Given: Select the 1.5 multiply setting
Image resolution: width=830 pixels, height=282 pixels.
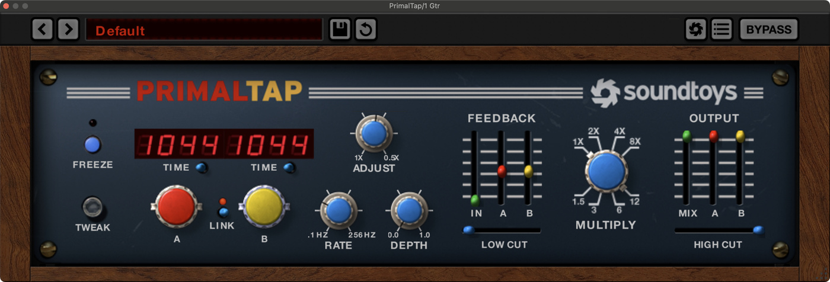Looking at the screenshot, I should click(x=579, y=201).
